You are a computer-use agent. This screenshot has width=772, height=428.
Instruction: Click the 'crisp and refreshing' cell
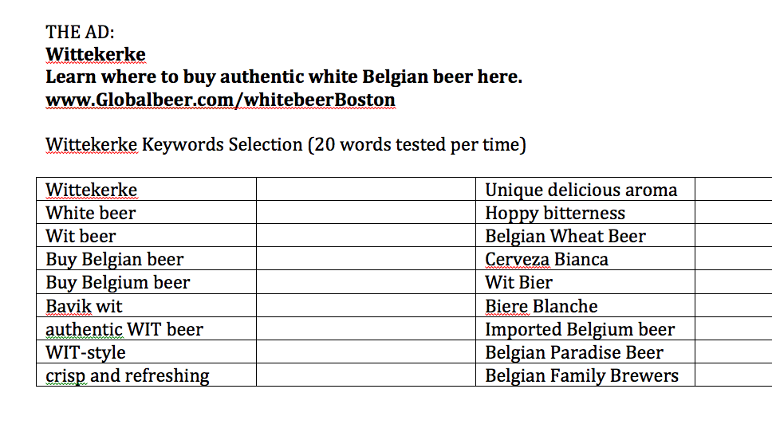[146, 375]
